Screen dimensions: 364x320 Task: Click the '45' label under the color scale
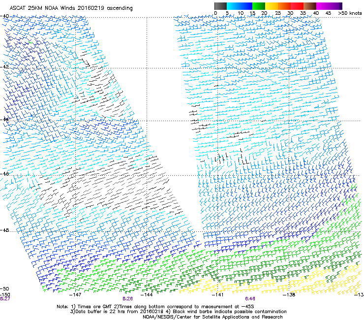(328, 13)
